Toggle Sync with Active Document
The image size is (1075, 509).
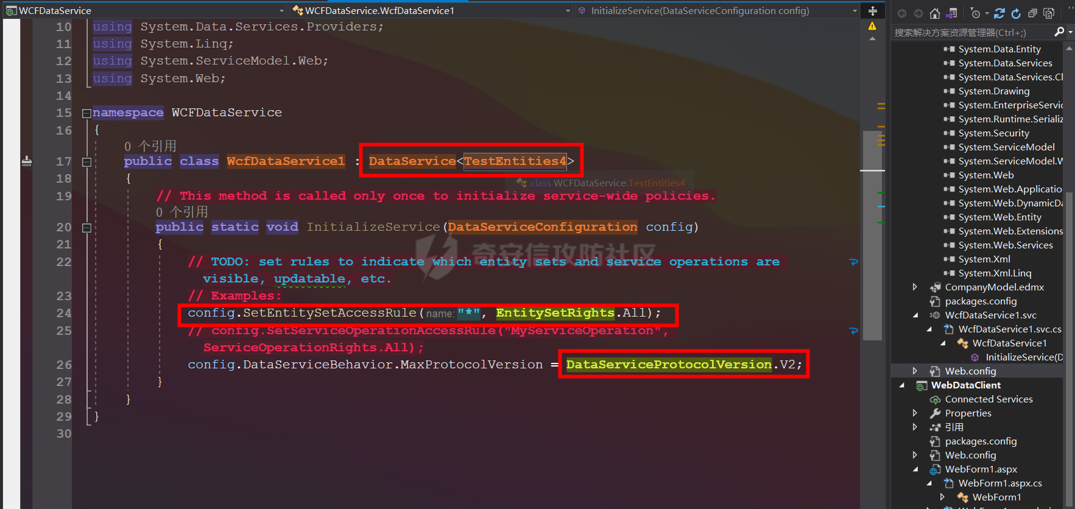pos(999,13)
